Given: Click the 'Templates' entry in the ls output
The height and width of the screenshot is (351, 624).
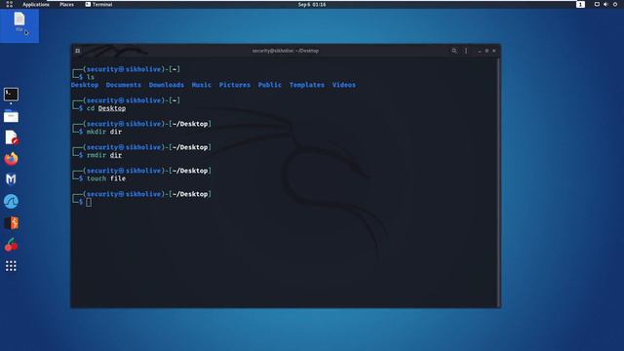Looking at the screenshot, I should pyautogui.click(x=307, y=85).
